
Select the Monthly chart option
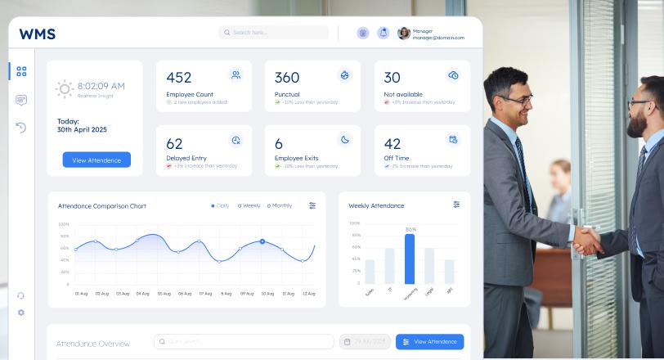280,206
